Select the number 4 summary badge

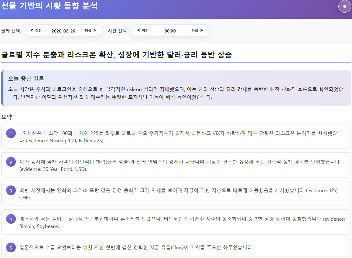click(11, 219)
